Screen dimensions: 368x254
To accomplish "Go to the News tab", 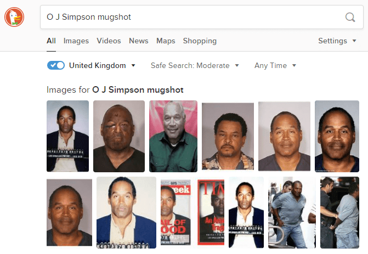I will click(x=138, y=41).
